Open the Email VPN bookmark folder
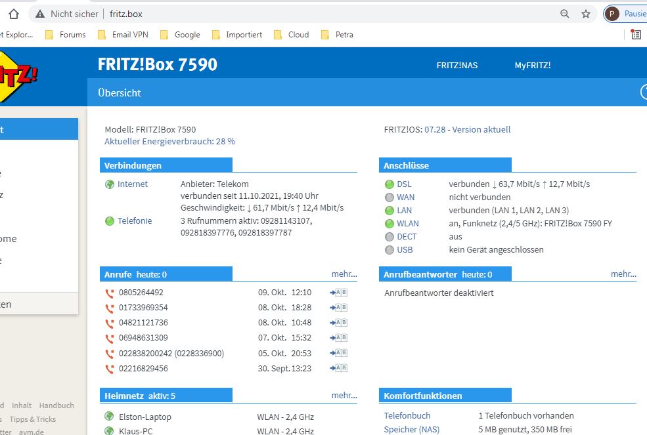 pos(123,35)
